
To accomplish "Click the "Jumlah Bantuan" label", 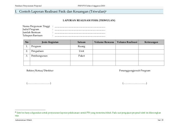I will pos(32,32).
